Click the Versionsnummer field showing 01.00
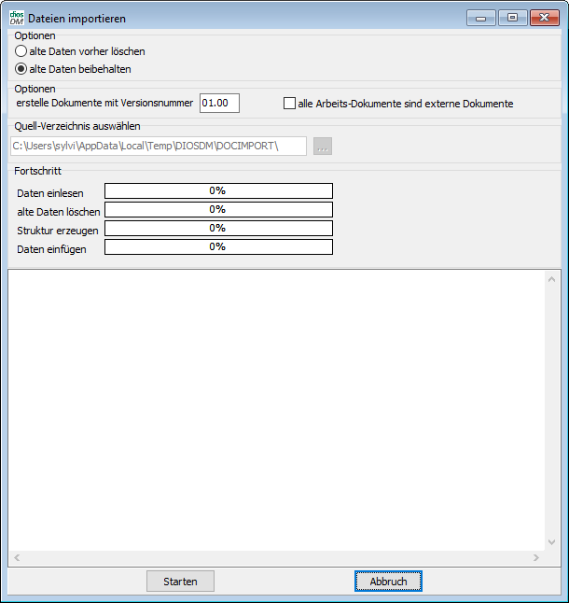This screenshot has height=603, width=569. coord(219,103)
